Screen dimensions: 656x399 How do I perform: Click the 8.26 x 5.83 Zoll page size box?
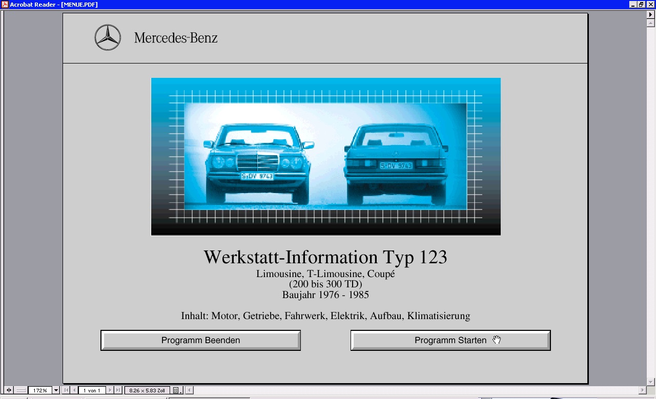(147, 390)
